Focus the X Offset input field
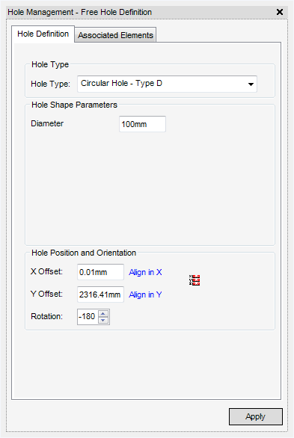 [100, 272]
